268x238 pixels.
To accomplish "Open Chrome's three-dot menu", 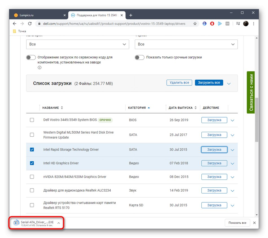I will 254,24.
